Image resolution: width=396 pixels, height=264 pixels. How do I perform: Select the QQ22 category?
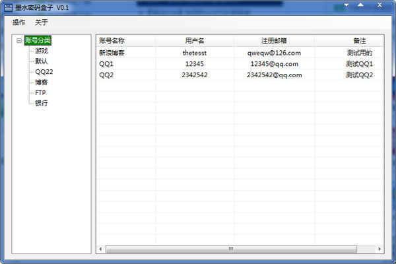pos(44,72)
